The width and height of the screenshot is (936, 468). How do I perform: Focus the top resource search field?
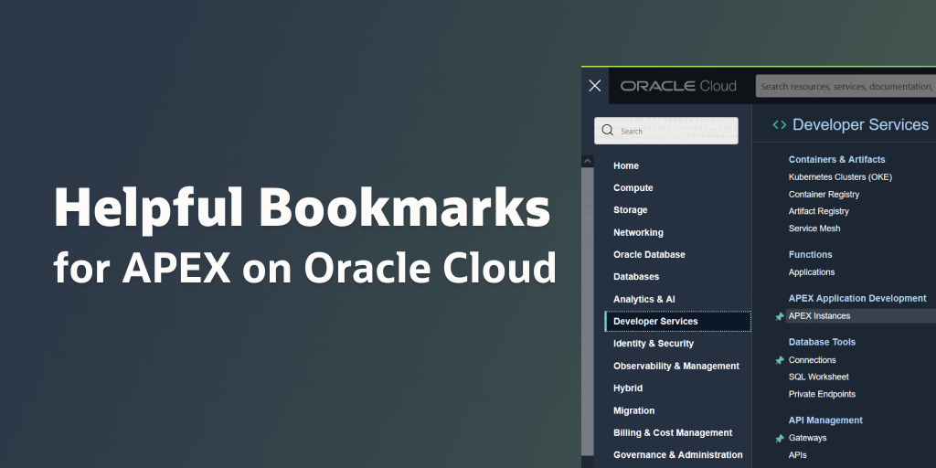[x=846, y=86]
